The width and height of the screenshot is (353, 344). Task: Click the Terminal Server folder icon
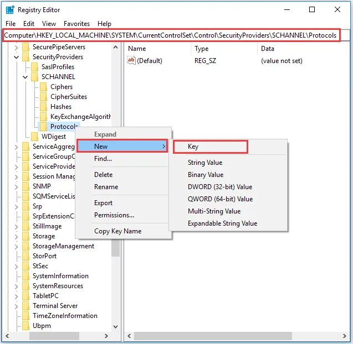[25, 306]
